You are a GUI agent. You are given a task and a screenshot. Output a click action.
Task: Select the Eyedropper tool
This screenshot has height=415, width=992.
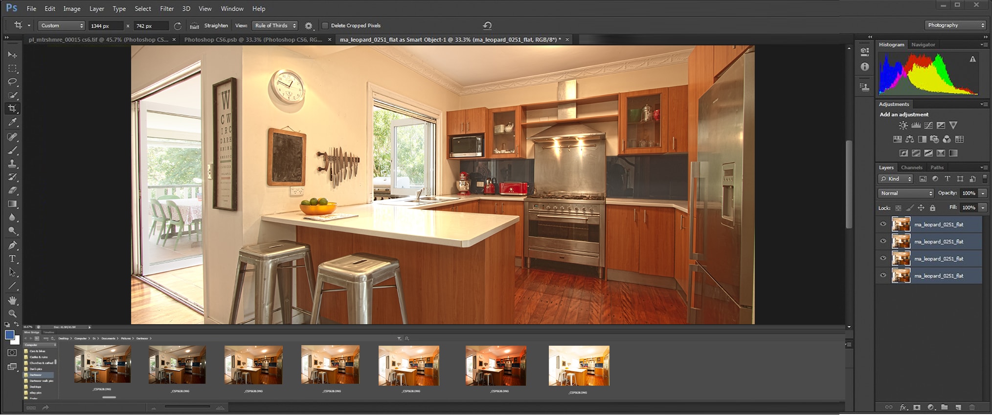pos(12,122)
